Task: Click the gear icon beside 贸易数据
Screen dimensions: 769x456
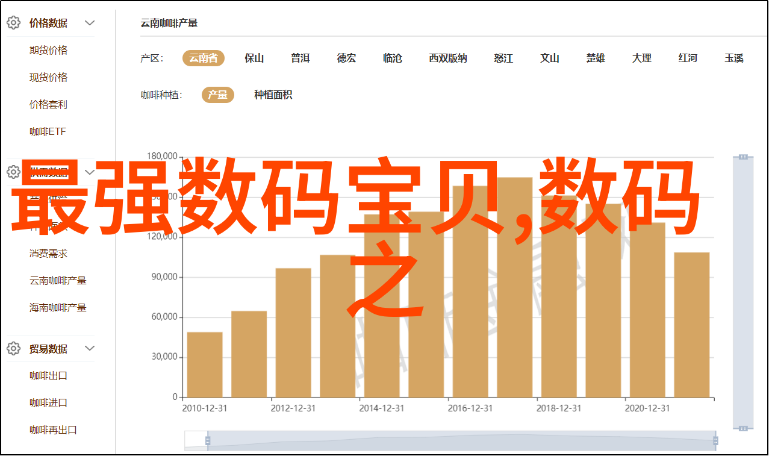Action: (13, 348)
